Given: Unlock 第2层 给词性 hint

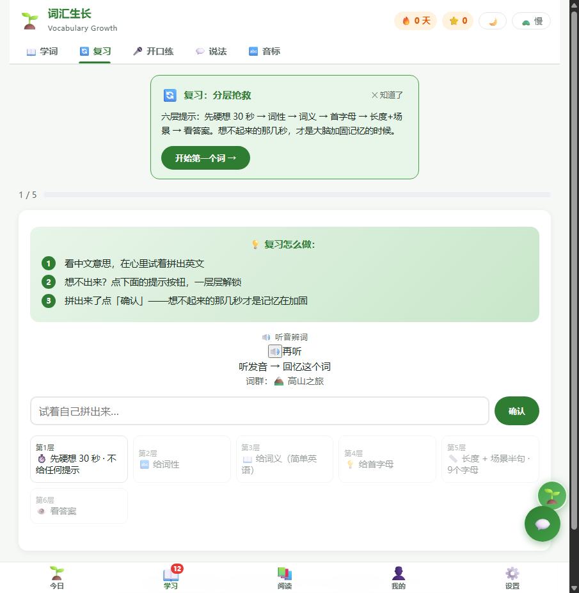Looking at the screenshot, I should coord(182,459).
